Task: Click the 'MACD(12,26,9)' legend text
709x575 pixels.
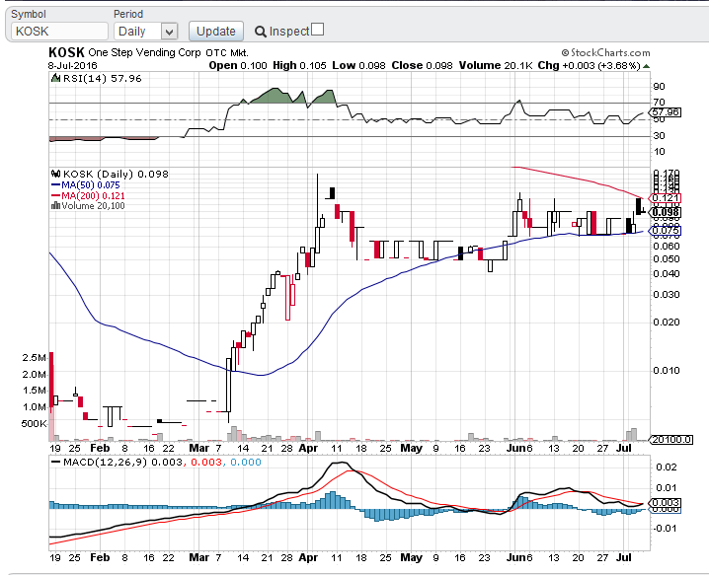Action: [106, 463]
